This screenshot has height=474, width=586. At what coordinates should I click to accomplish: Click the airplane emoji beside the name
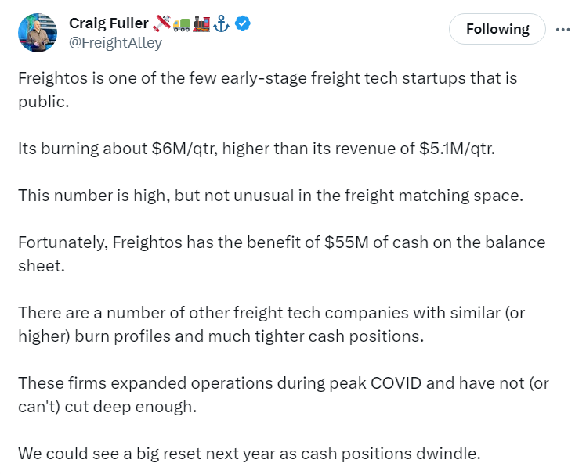[x=162, y=23]
